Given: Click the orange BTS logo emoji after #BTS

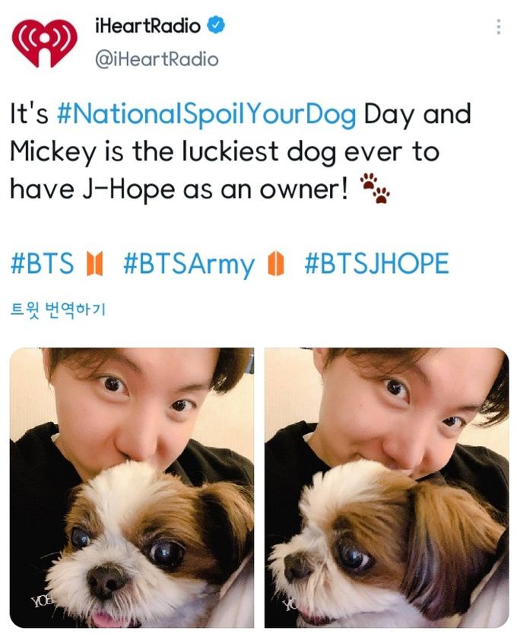Looking at the screenshot, I should tap(95, 263).
